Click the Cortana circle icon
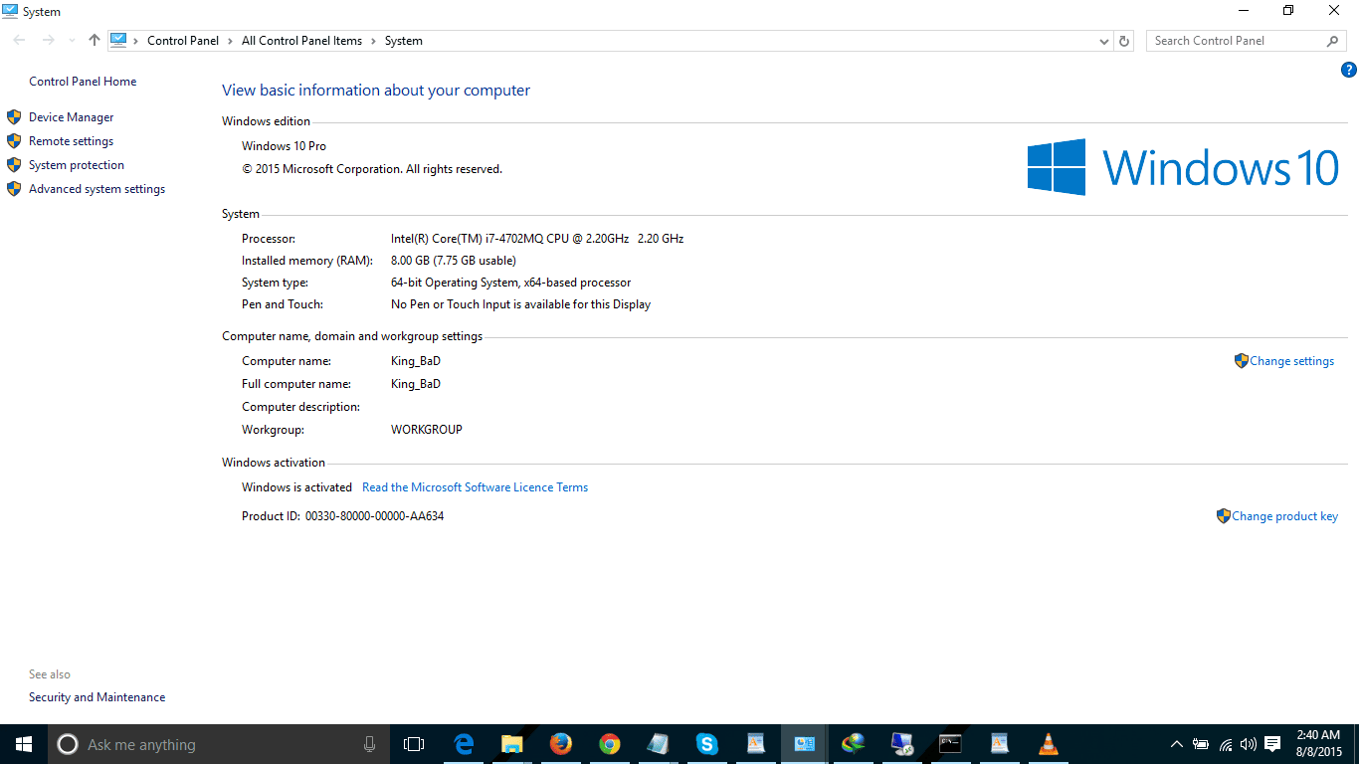The image size is (1359, 764). click(x=68, y=744)
